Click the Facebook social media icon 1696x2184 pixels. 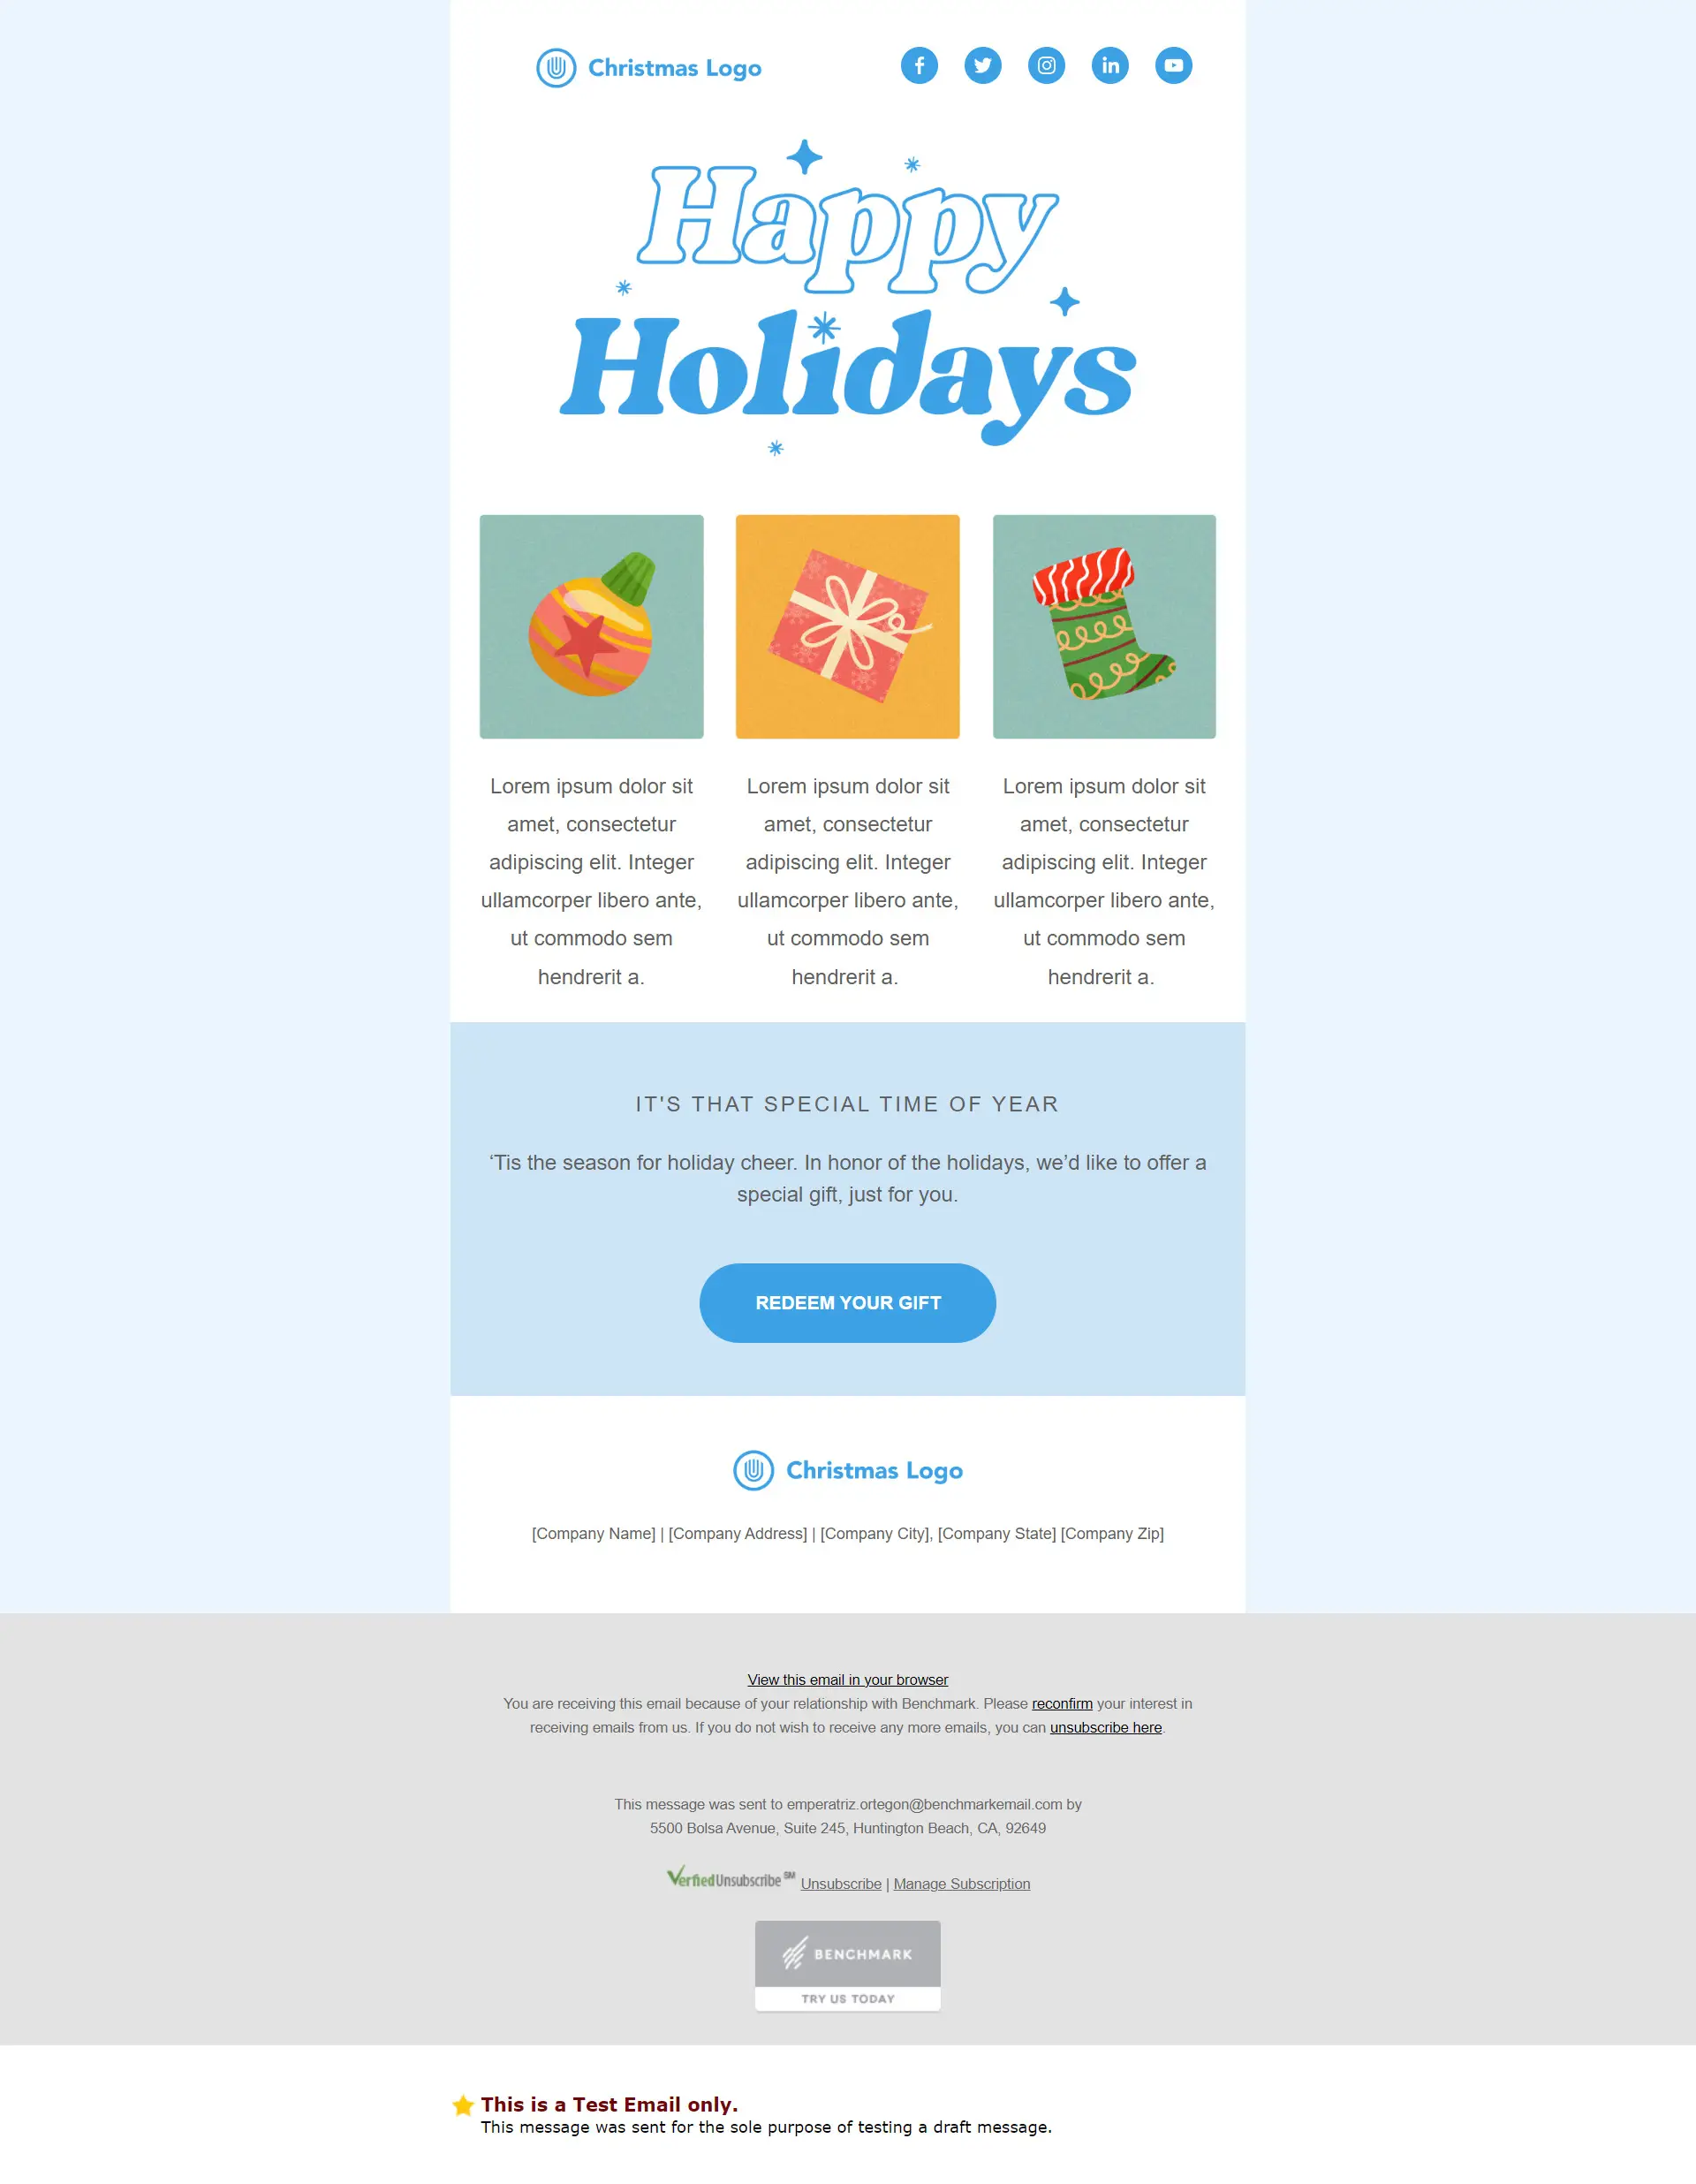tap(920, 65)
